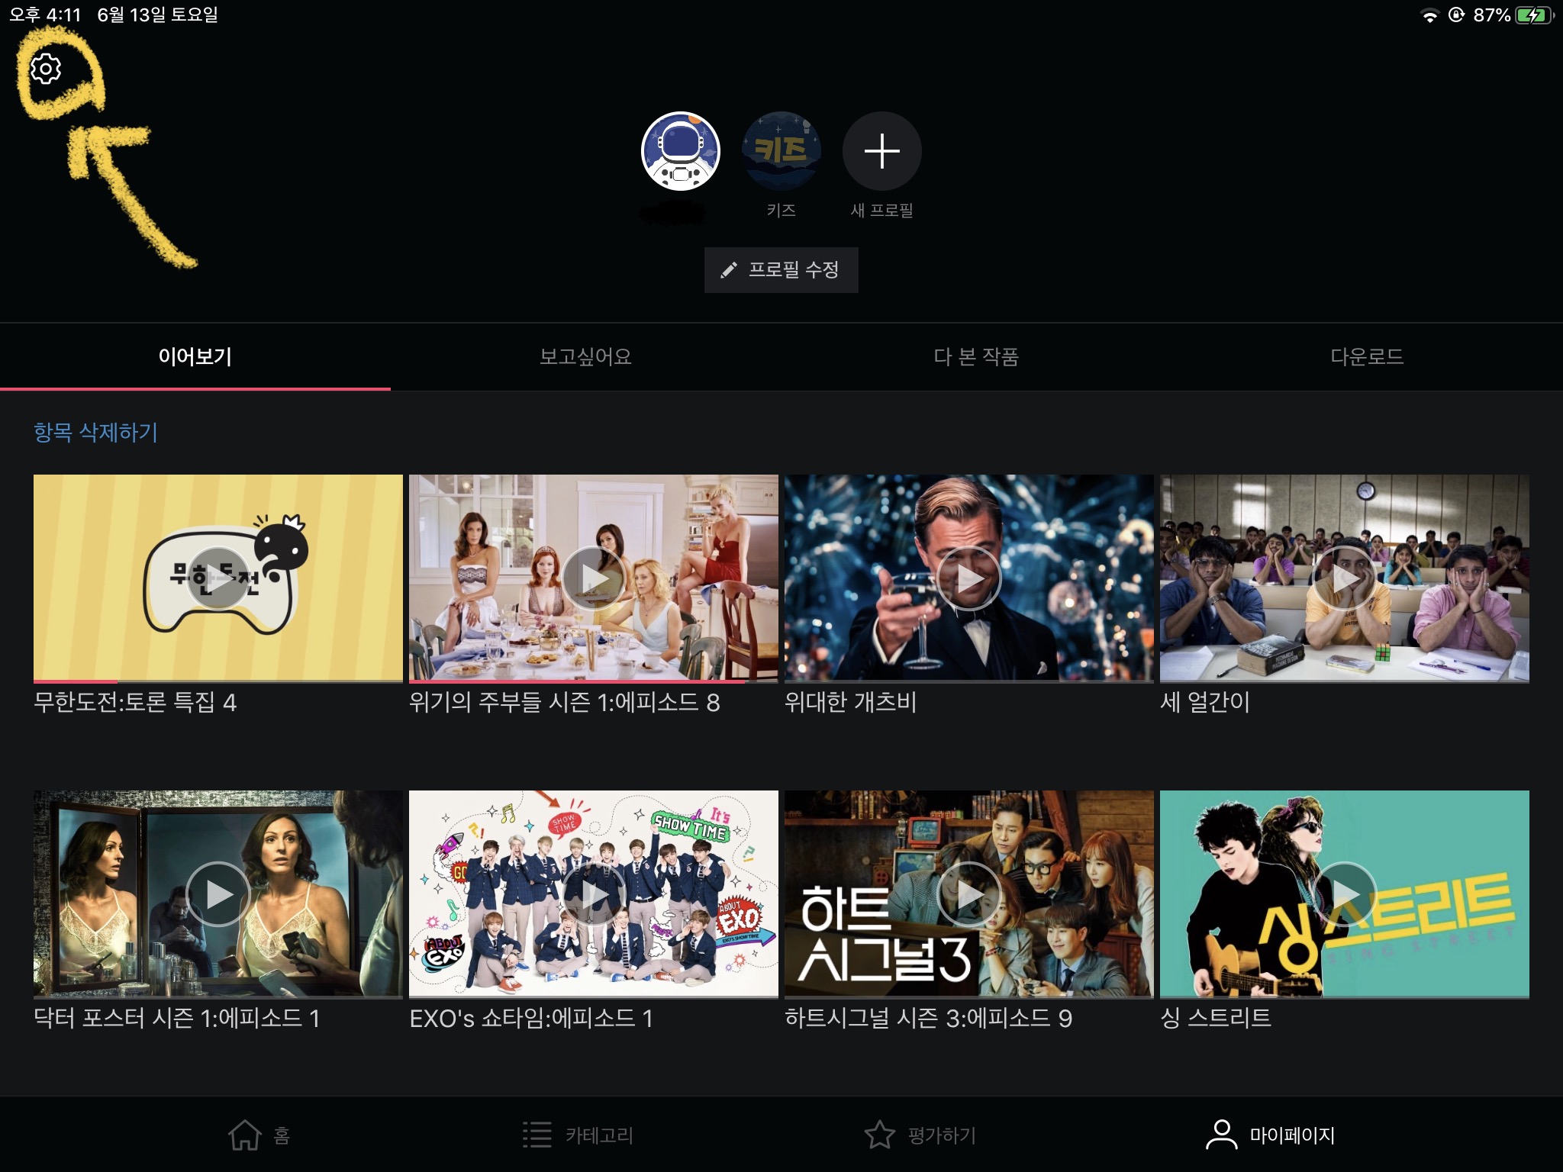
Task: Click the 무한도전:토론 특집 4 title text
Action: 135,702
